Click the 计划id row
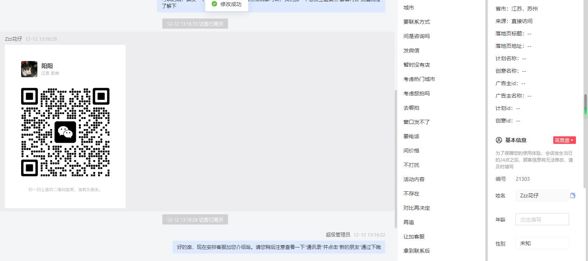The height and width of the screenshot is (261, 588). [x=508, y=108]
